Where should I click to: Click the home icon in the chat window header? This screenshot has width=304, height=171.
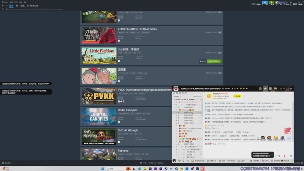(265, 89)
